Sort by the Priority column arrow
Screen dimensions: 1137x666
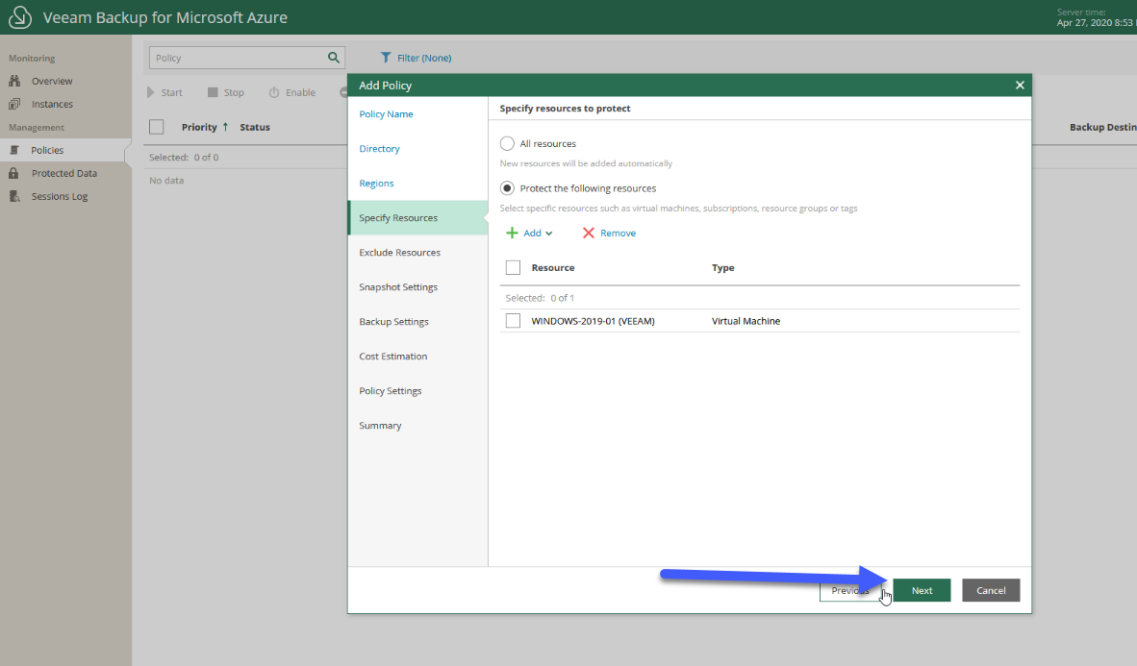click(225, 127)
